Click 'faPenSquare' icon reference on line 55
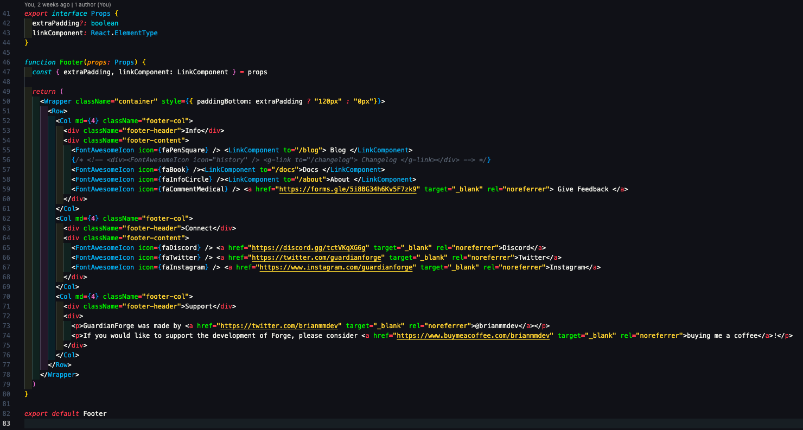Viewport: 803px width, 430px height. (x=183, y=150)
